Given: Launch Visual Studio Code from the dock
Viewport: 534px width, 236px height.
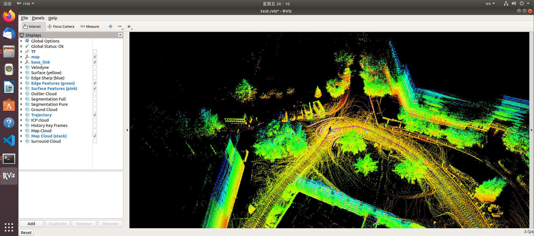Looking at the screenshot, I should pyautogui.click(x=9, y=141).
